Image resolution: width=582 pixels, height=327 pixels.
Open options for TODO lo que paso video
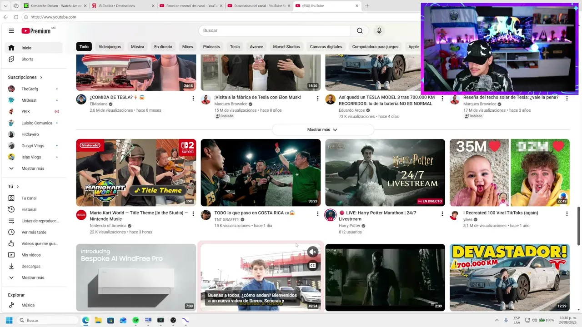pyautogui.click(x=318, y=213)
